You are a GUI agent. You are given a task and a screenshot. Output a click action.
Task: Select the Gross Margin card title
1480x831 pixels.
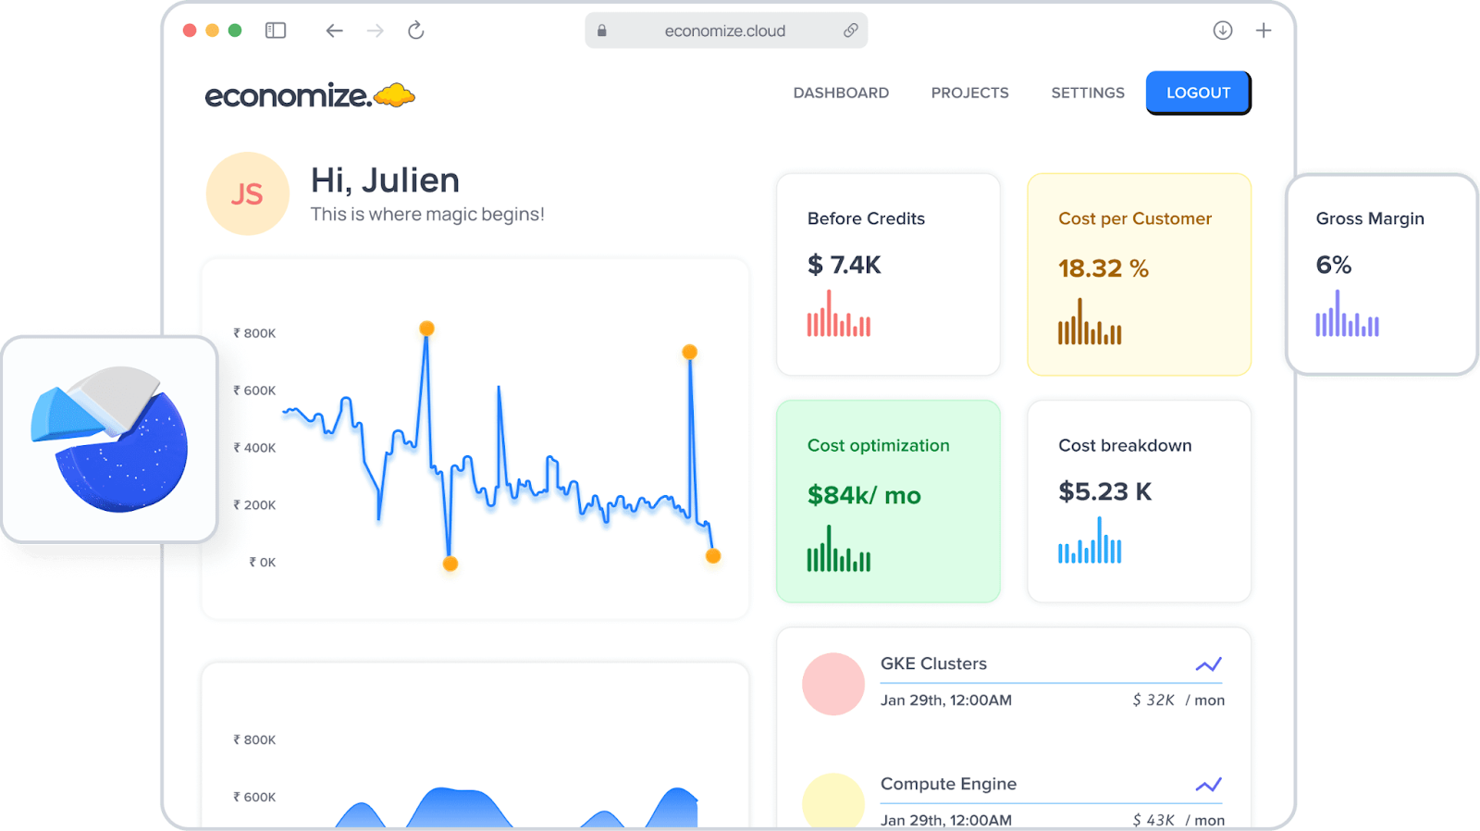[1370, 218]
